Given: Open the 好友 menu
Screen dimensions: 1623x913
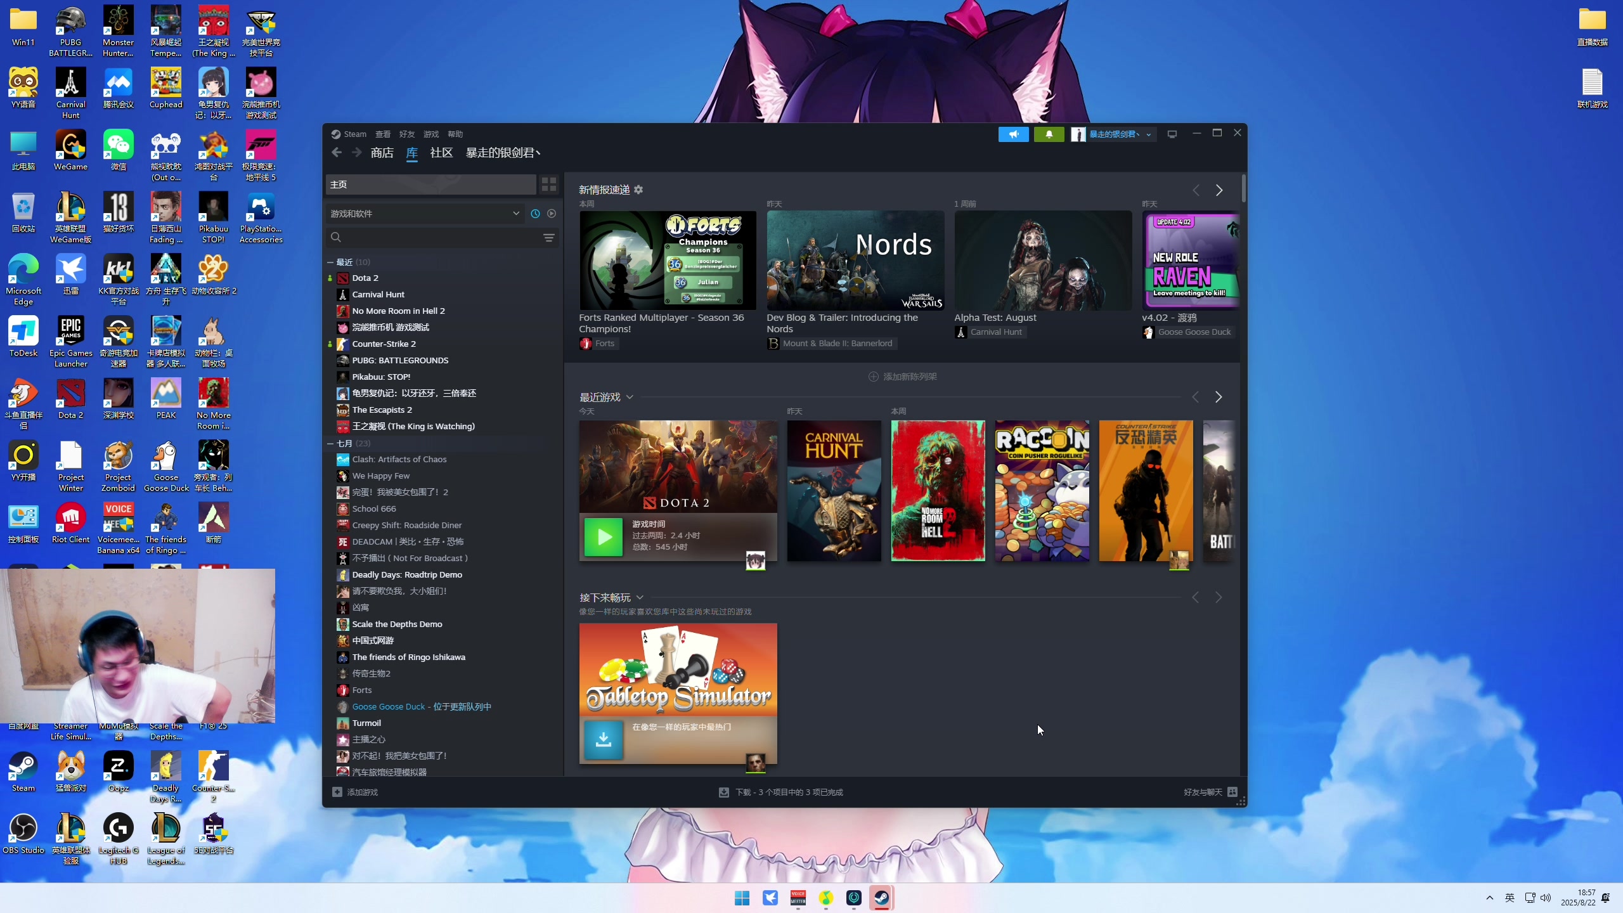Looking at the screenshot, I should point(407,134).
